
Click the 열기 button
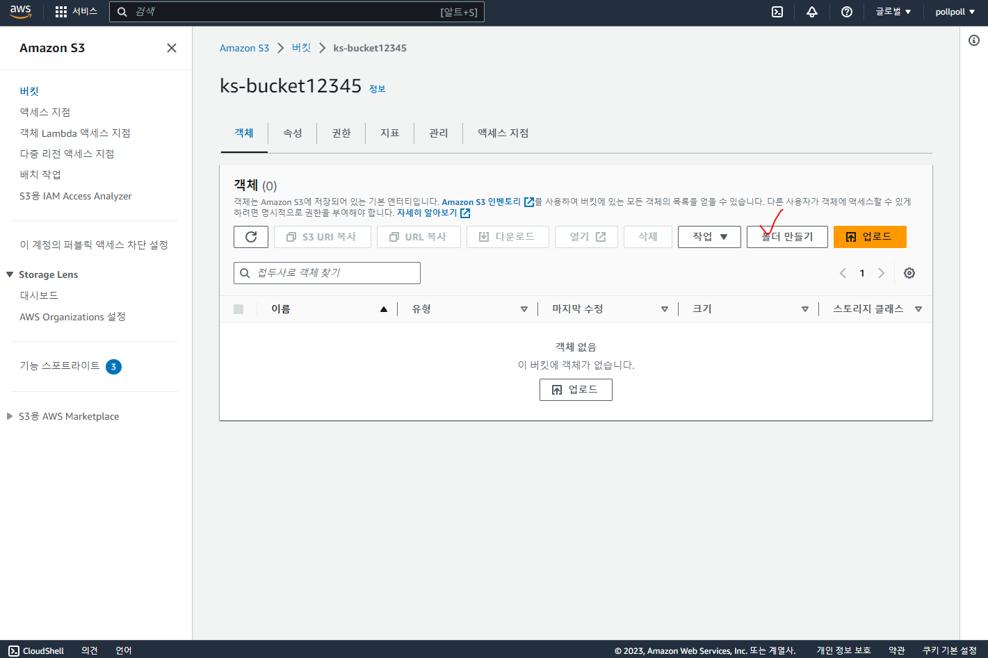(586, 237)
